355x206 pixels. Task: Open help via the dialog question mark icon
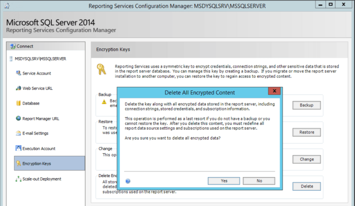(128, 181)
